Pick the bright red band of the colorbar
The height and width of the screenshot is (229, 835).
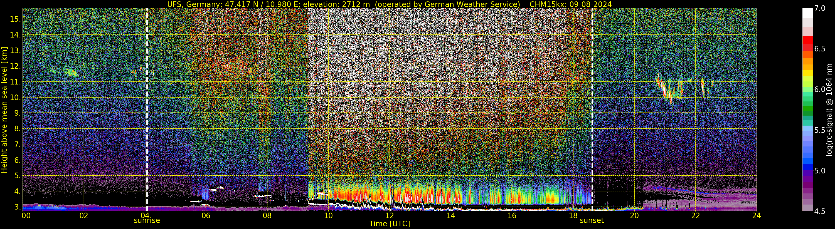[807, 39]
